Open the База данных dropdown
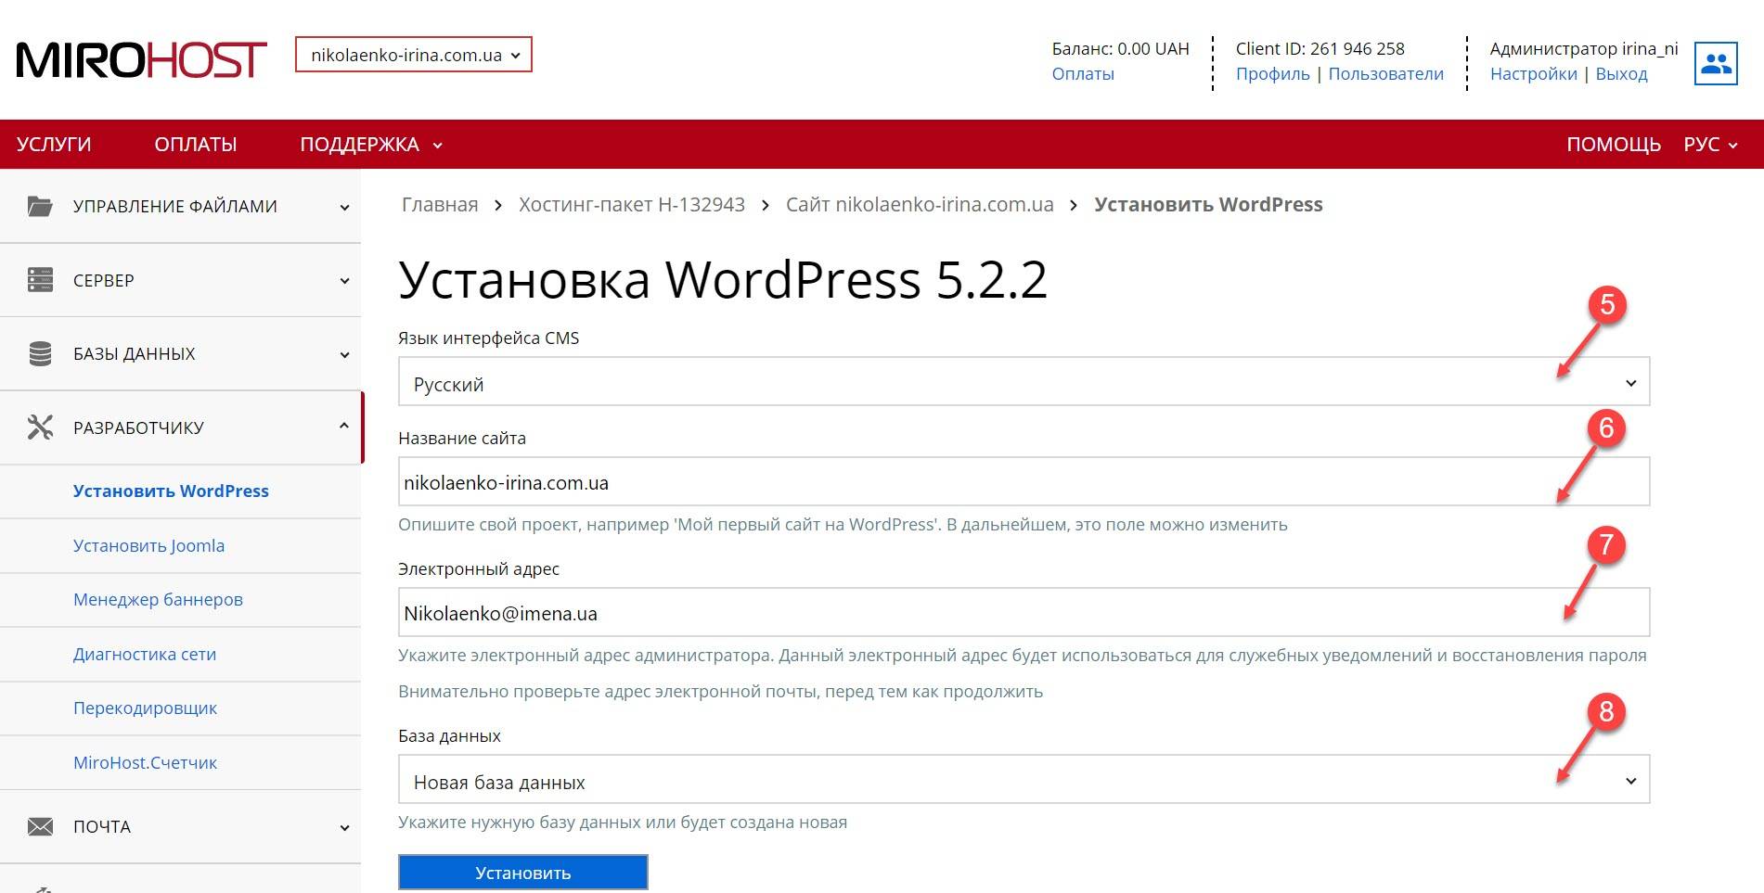The height and width of the screenshot is (893, 1764). click(x=1024, y=779)
